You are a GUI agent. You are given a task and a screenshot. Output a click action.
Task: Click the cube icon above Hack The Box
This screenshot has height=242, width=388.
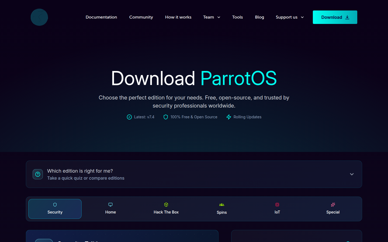[166, 205]
